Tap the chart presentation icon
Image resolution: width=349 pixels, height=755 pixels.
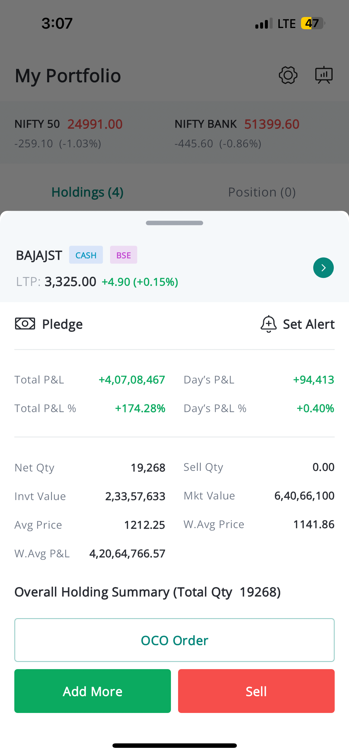click(x=324, y=75)
